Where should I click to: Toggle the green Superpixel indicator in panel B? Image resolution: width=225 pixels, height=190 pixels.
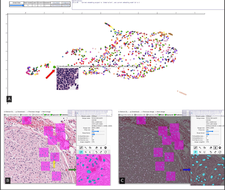(x=51, y=115)
